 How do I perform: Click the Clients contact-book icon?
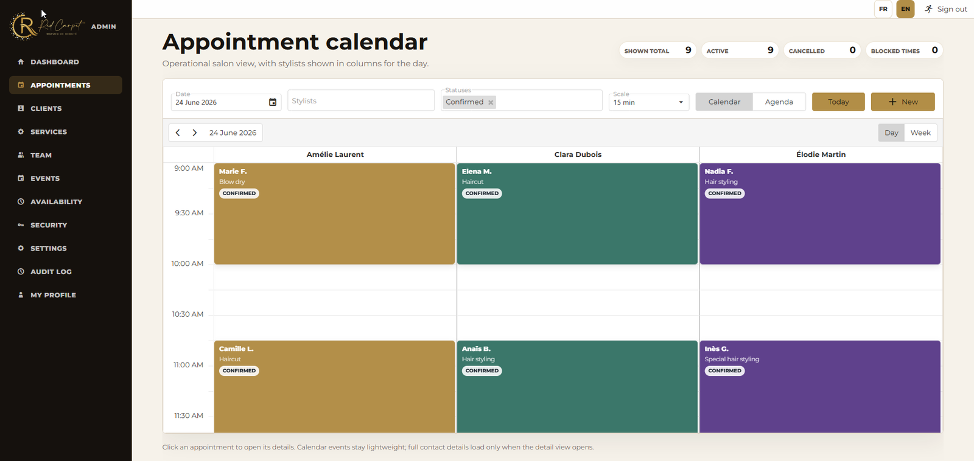coord(21,108)
